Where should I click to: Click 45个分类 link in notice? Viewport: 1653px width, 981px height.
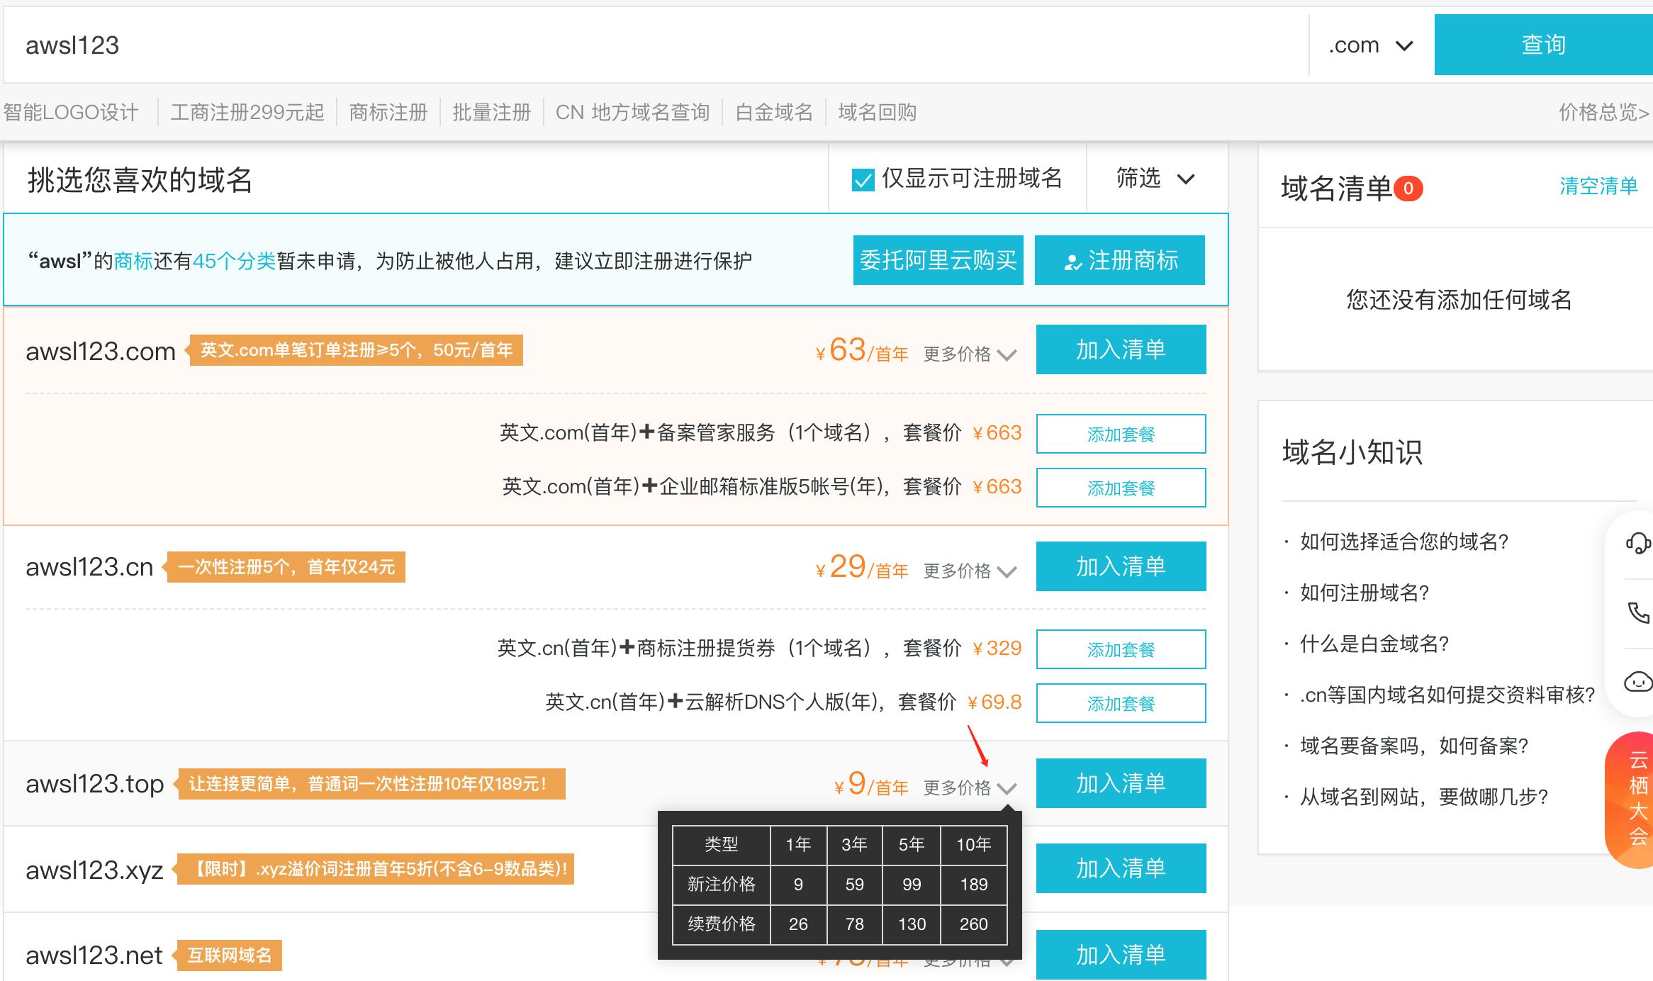[x=234, y=261]
